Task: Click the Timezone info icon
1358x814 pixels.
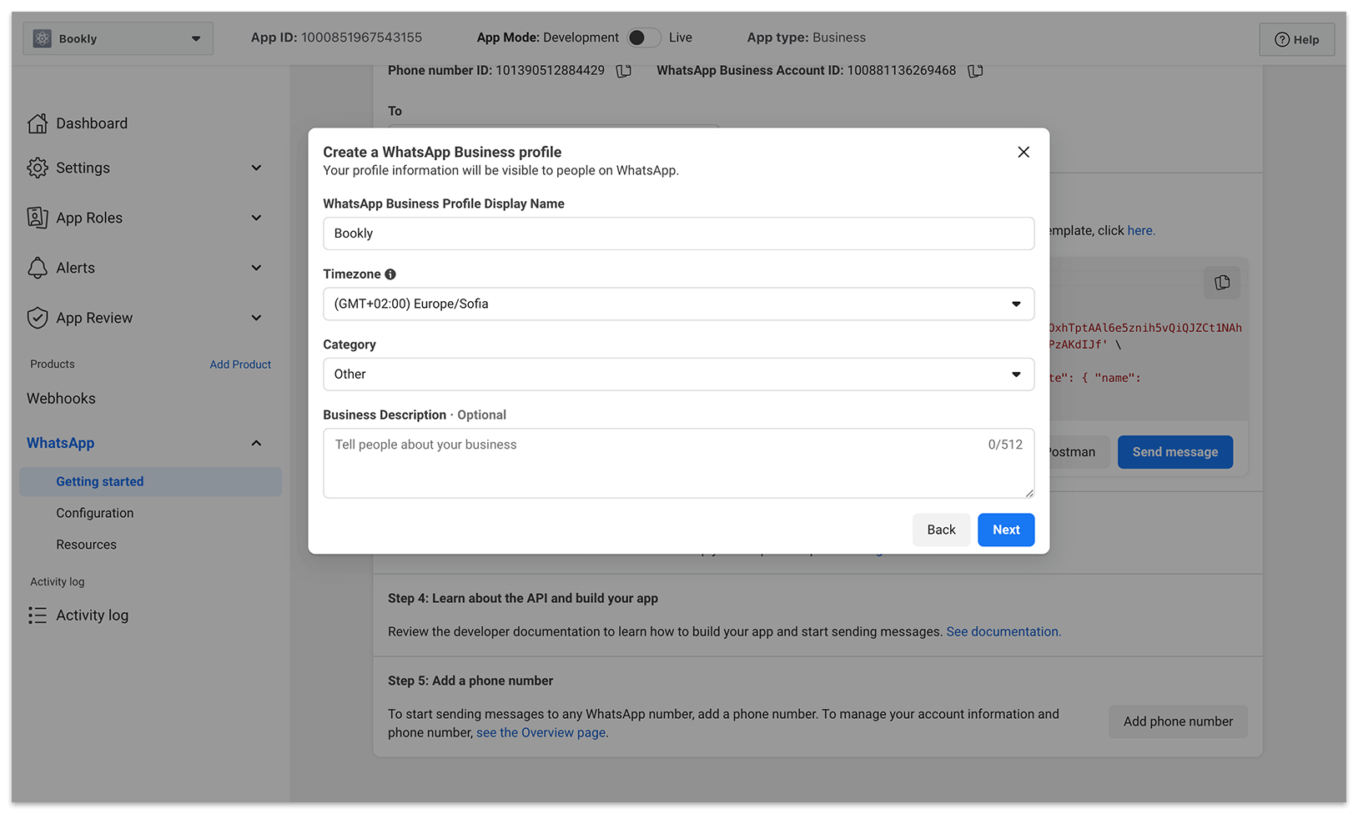Action: (390, 274)
